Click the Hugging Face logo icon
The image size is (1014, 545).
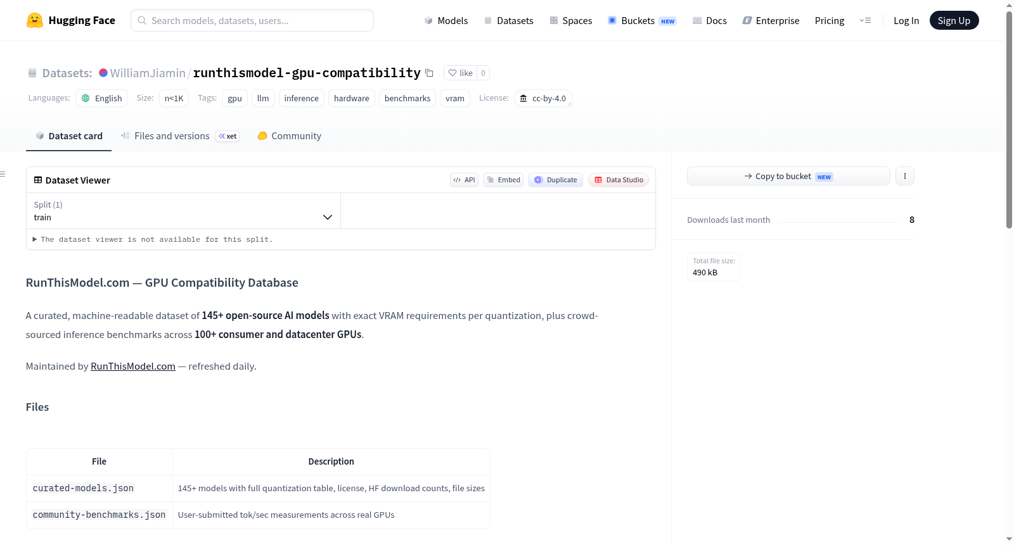(x=35, y=20)
